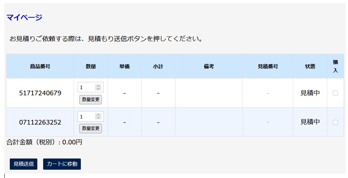Click the 備考 column header
The width and height of the screenshot is (348, 178).
[209, 66]
